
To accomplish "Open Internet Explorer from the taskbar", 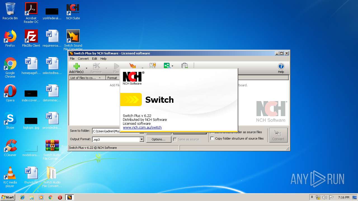I will tap(22, 197).
